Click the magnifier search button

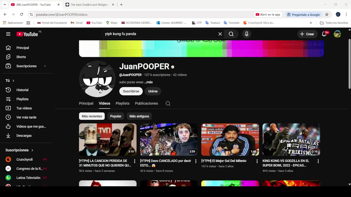pyautogui.click(x=231, y=34)
